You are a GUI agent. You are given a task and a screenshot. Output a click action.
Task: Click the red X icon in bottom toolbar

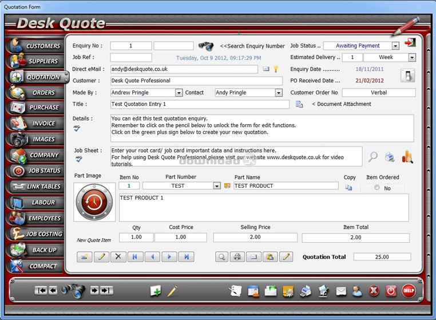[x=374, y=291]
